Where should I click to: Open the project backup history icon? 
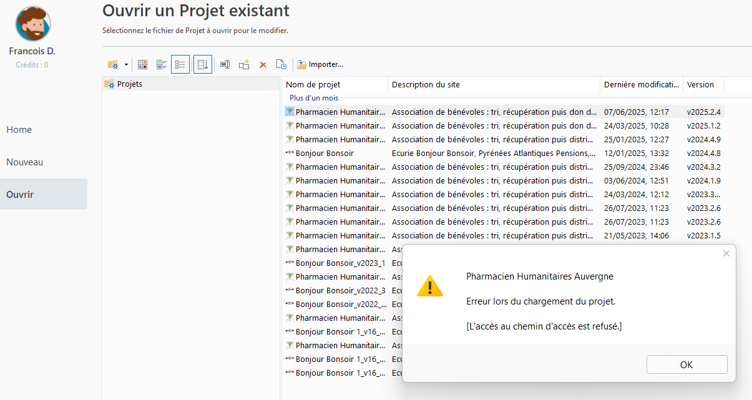(281, 64)
